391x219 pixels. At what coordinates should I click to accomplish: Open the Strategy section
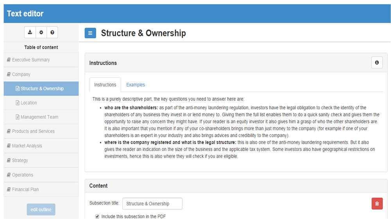click(x=41, y=160)
